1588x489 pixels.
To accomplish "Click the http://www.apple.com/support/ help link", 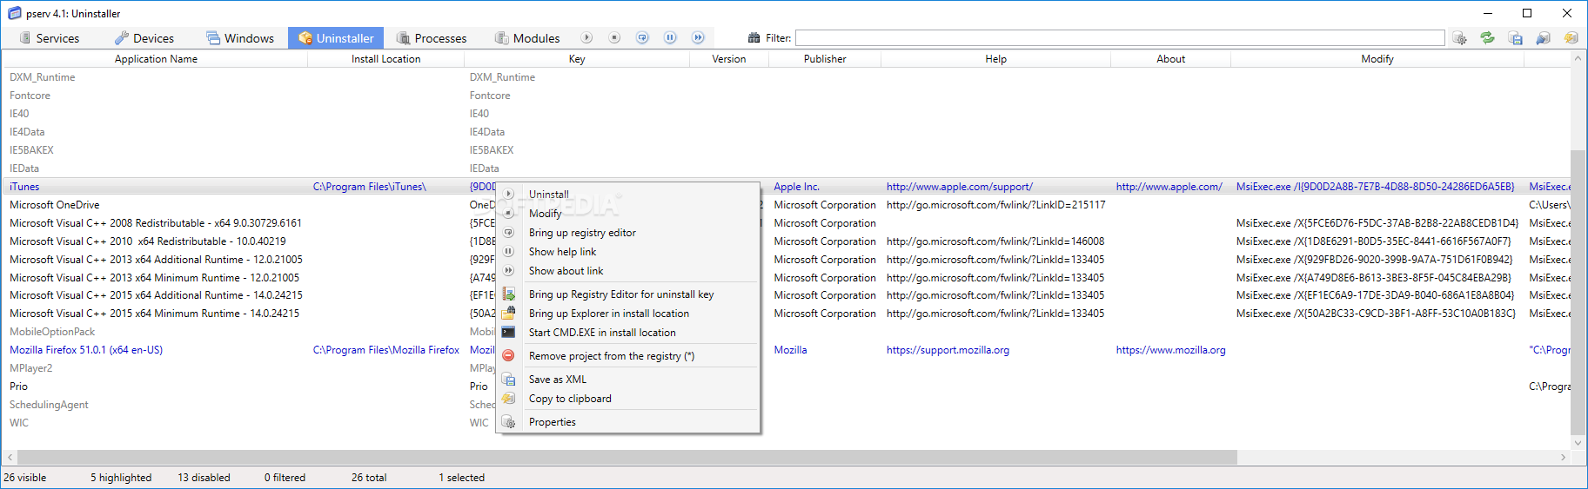I will pyautogui.click(x=960, y=187).
